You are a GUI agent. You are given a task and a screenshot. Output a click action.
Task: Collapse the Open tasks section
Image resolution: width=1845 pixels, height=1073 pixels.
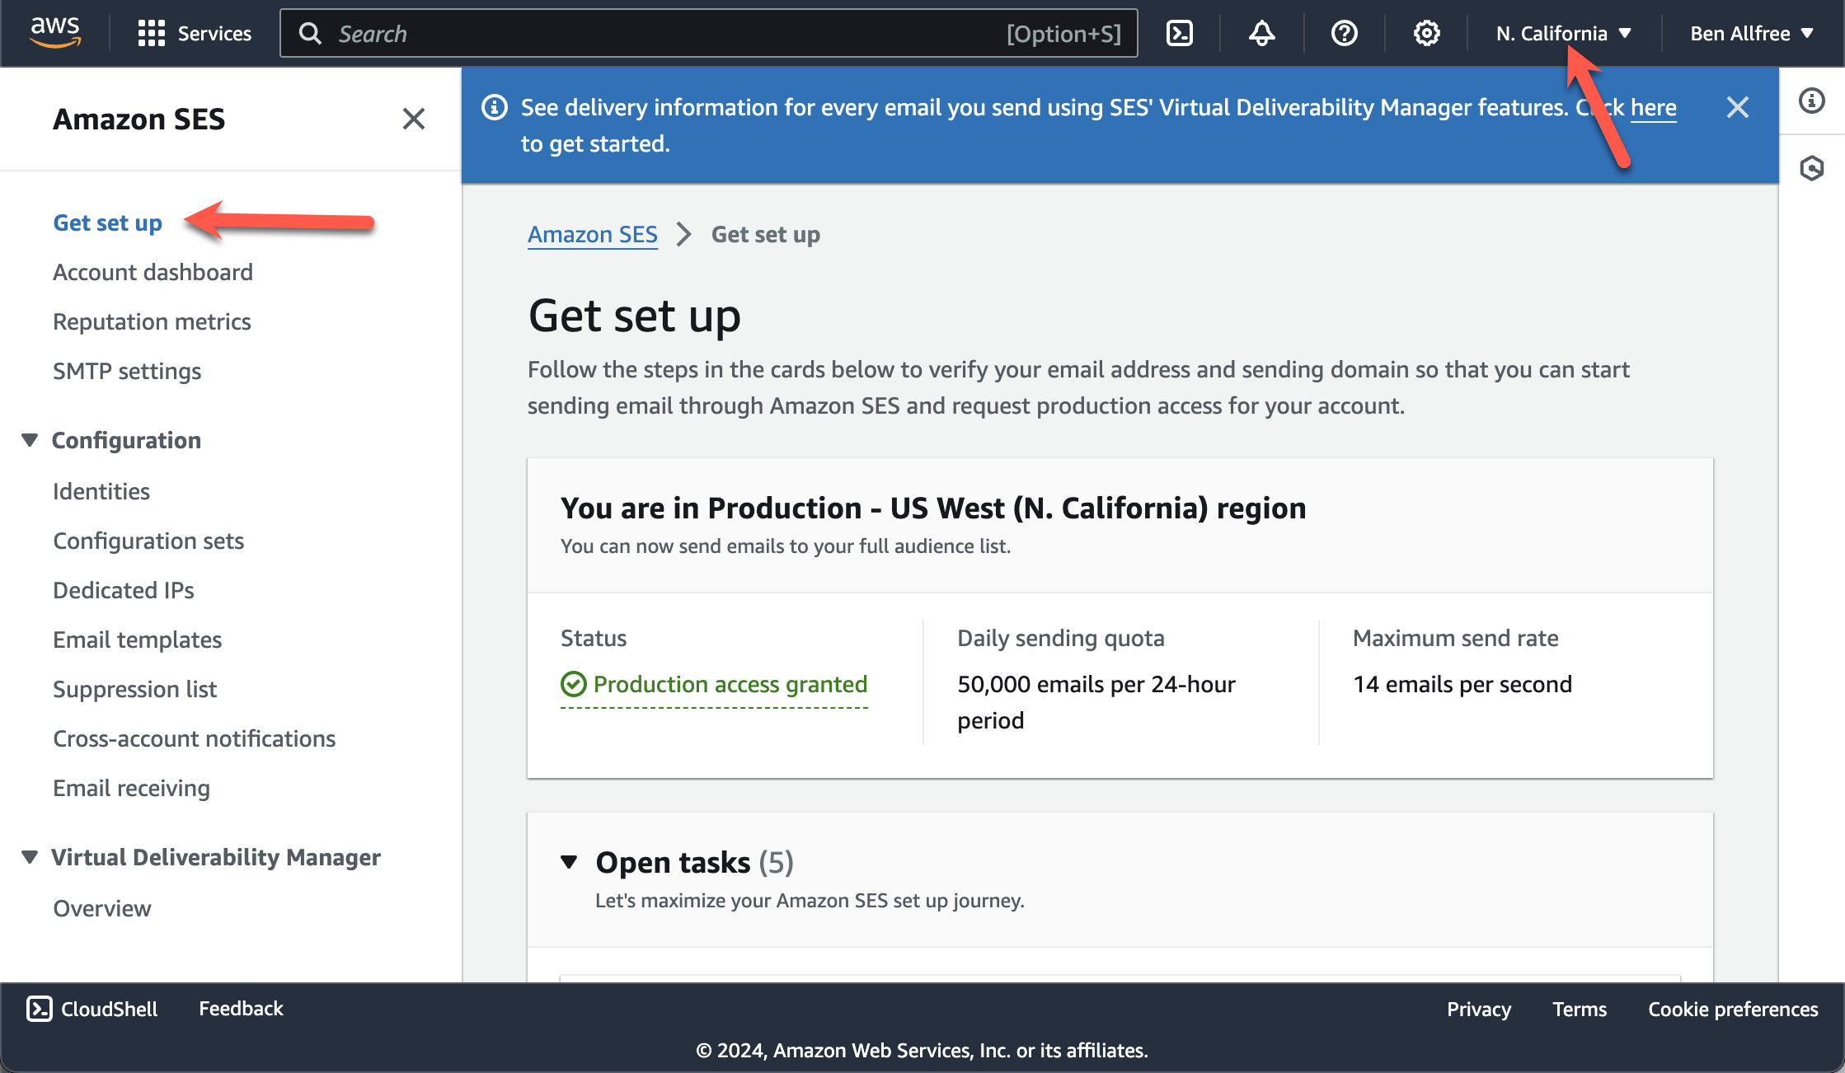[569, 862]
